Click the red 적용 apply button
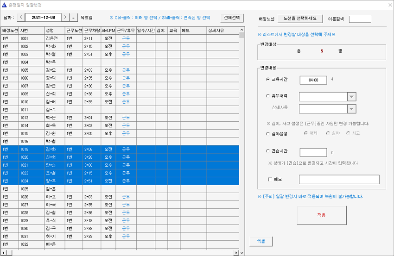The width and height of the screenshot is (394, 256). [322, 215]
